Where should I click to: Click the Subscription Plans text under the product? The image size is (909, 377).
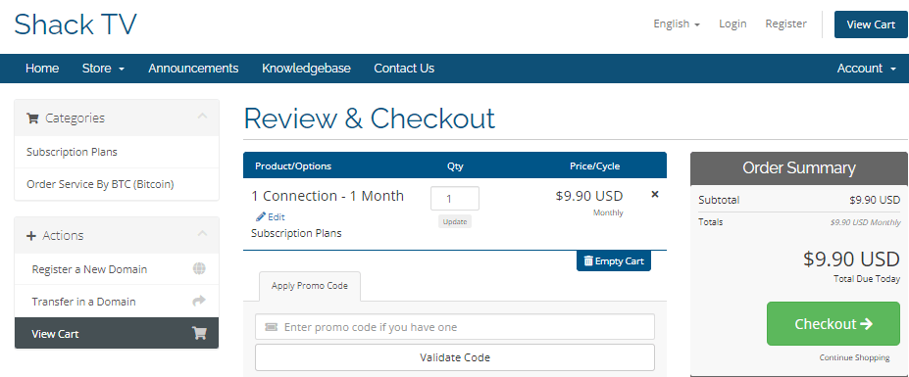tap(296, 233)
